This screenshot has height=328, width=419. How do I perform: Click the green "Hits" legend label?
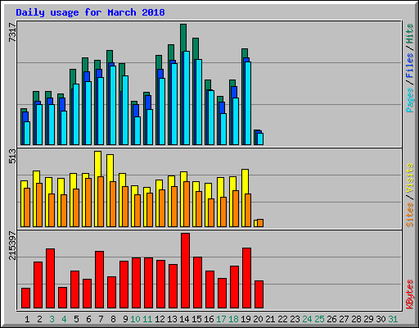(x=410, y=34)
